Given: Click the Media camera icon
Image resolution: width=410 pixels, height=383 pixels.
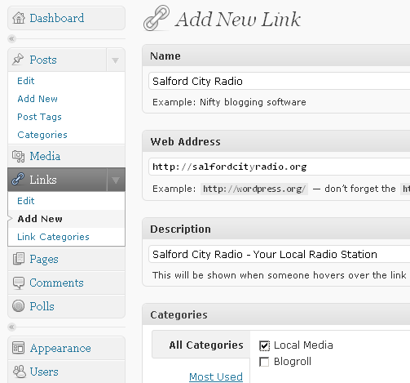Looking at the screenshot, I should (18, 156).
